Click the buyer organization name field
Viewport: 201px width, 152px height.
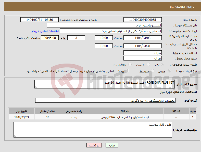coord(104,25)
